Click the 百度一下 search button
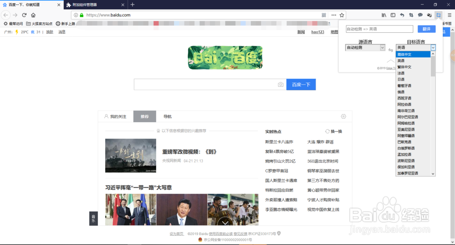The height and width of the screenshot is (245, 455). [301, 85]
